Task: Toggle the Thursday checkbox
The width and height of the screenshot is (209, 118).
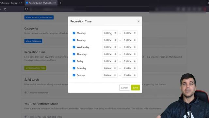Action: pyautogui.click(x=74, y=54)
